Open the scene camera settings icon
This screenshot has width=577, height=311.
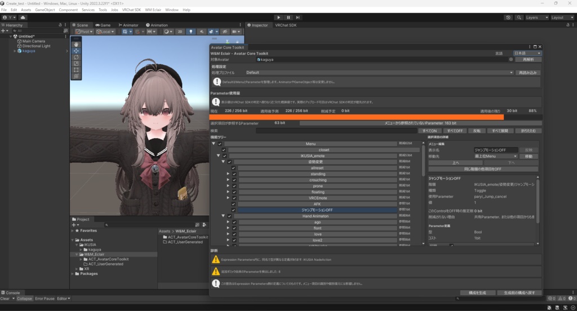click(236, 32)
